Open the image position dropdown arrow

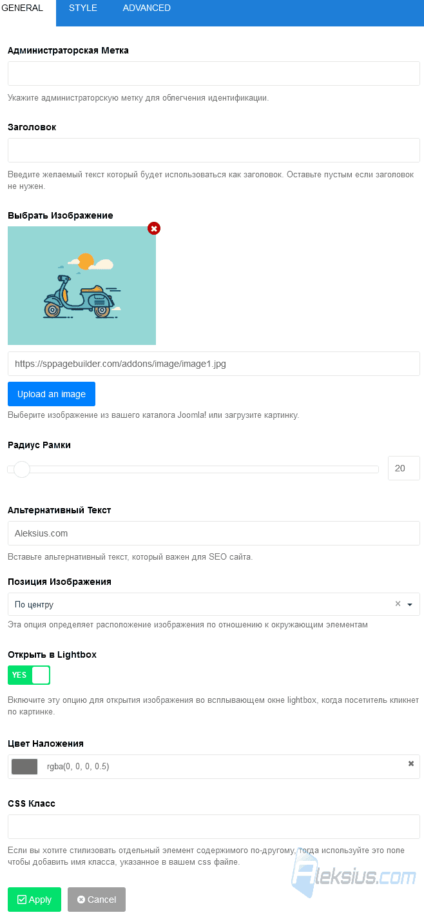point(410,605)
